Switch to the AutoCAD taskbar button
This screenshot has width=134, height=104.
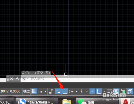(127, 101)
